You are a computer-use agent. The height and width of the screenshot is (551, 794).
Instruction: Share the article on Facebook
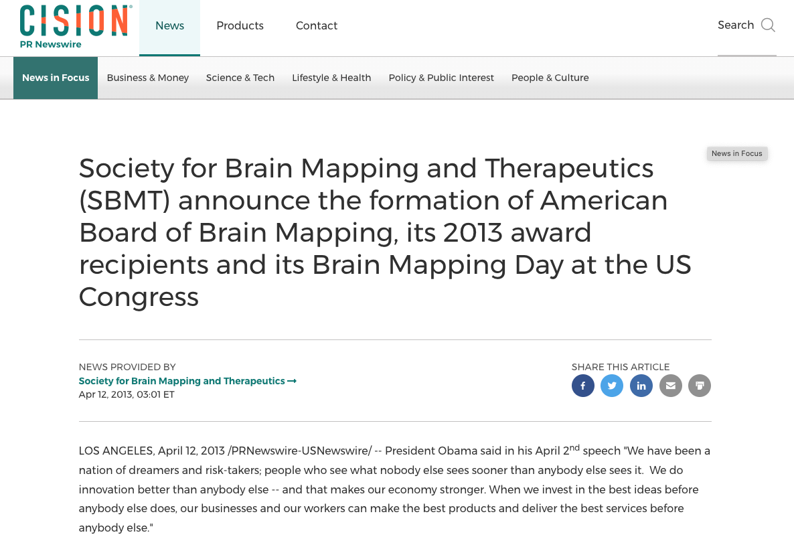point(582,386)
